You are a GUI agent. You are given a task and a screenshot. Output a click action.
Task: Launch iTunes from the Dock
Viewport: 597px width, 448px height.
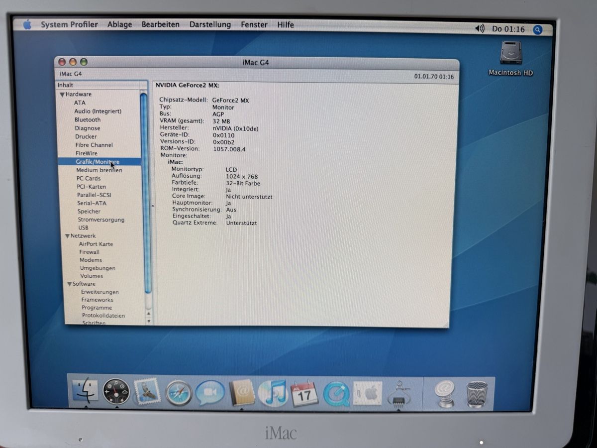273,393
